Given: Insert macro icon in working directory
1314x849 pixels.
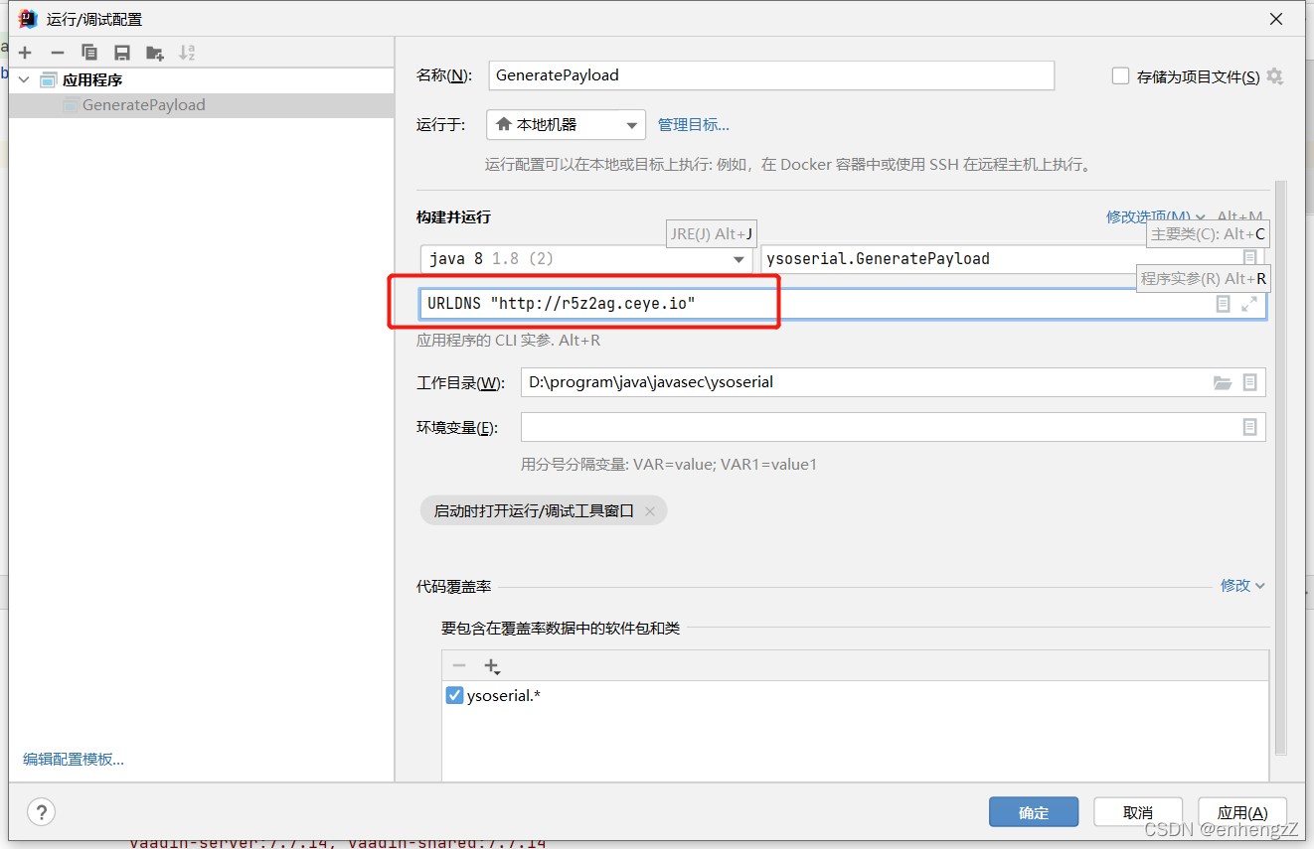Looking at the screenshot, I should pyautogui.click(x=1250, y=382).
